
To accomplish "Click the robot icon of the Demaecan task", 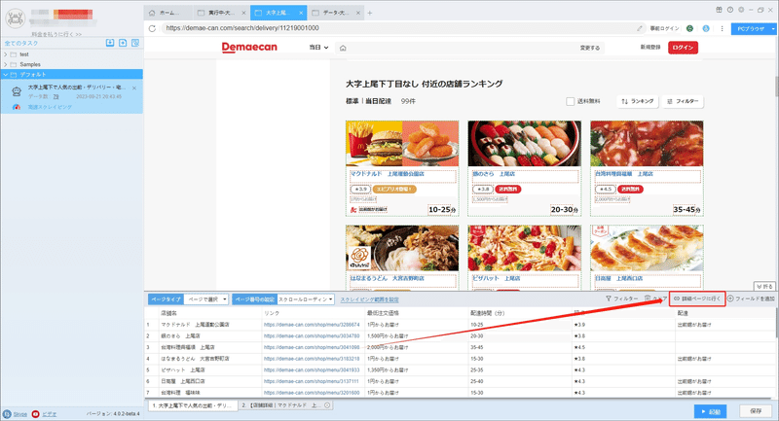I will (x=17, y=91).
